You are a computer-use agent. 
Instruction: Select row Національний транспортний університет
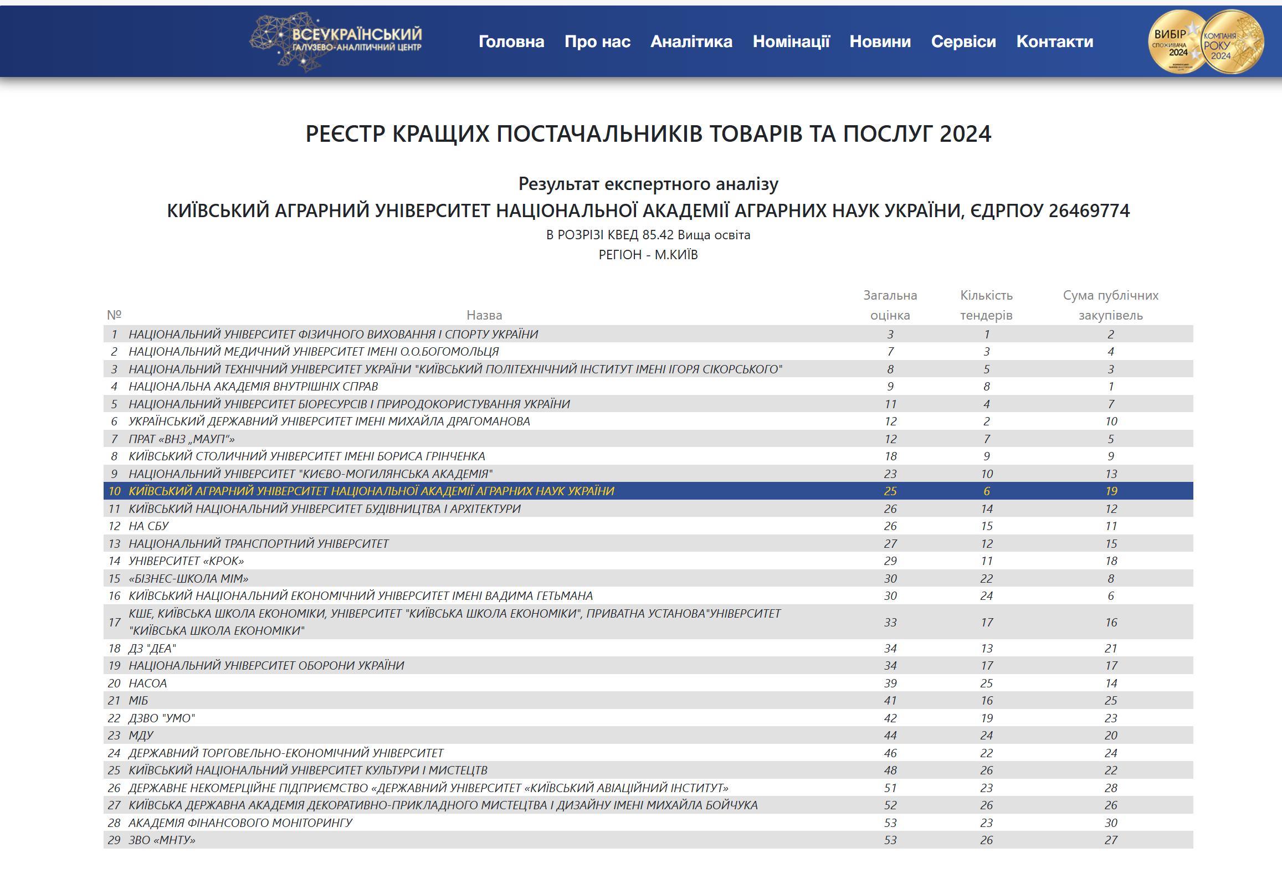click(x=648, y=544)
